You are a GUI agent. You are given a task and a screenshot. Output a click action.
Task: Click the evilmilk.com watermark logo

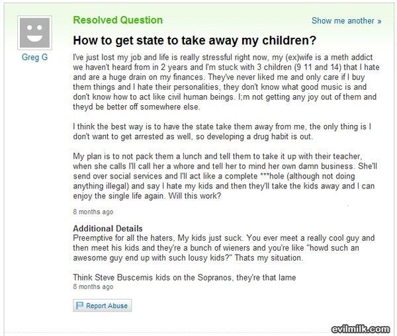tap(361, 329)
